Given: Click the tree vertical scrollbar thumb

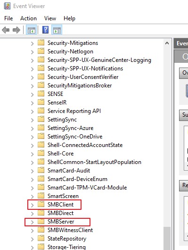Looking at the screenshot, I should pos(167,238).
